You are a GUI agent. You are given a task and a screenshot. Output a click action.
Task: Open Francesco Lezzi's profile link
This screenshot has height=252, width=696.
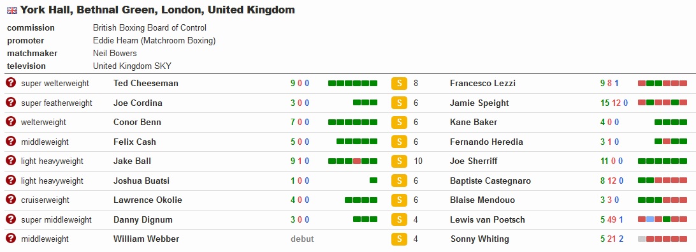(482, 83)
